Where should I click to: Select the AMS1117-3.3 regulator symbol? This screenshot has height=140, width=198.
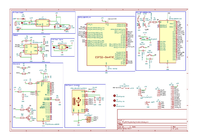(x=62, y=47)
